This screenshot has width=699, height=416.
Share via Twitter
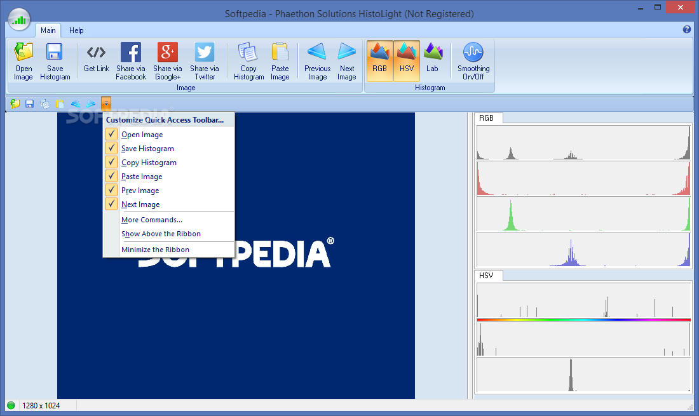[205, 61]
